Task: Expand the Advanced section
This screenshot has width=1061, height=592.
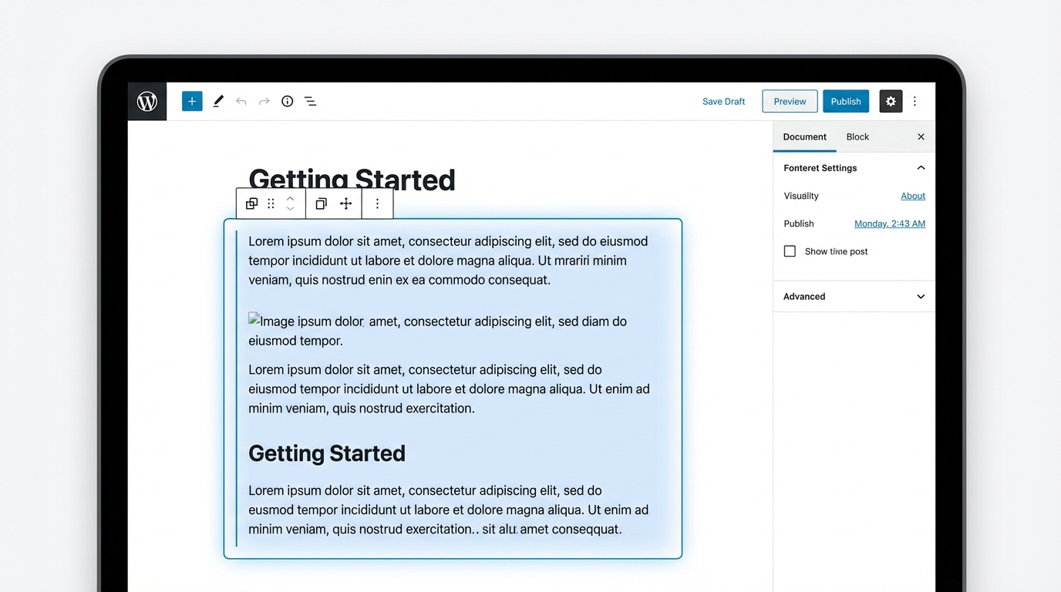Action: (x=920, y=296)
